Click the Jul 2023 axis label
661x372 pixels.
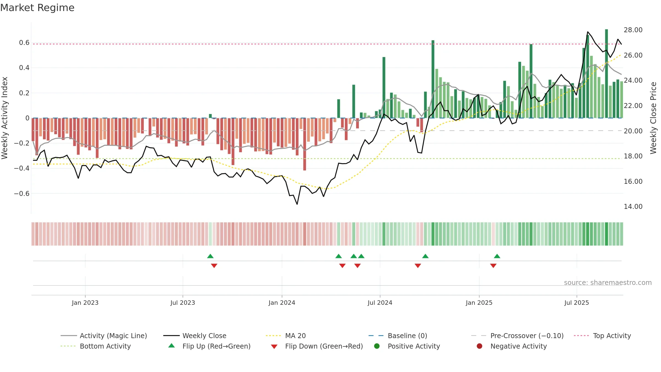[x=183, y=303]
